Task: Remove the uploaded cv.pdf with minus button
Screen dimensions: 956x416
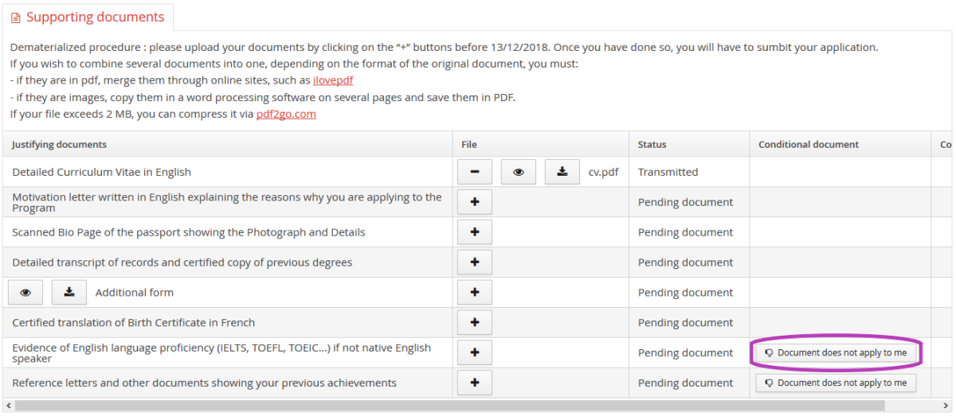Action: (x=475, y=172)
